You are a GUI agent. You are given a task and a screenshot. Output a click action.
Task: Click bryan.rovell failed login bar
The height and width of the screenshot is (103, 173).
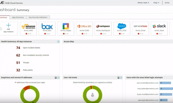(x=166, y=94)
